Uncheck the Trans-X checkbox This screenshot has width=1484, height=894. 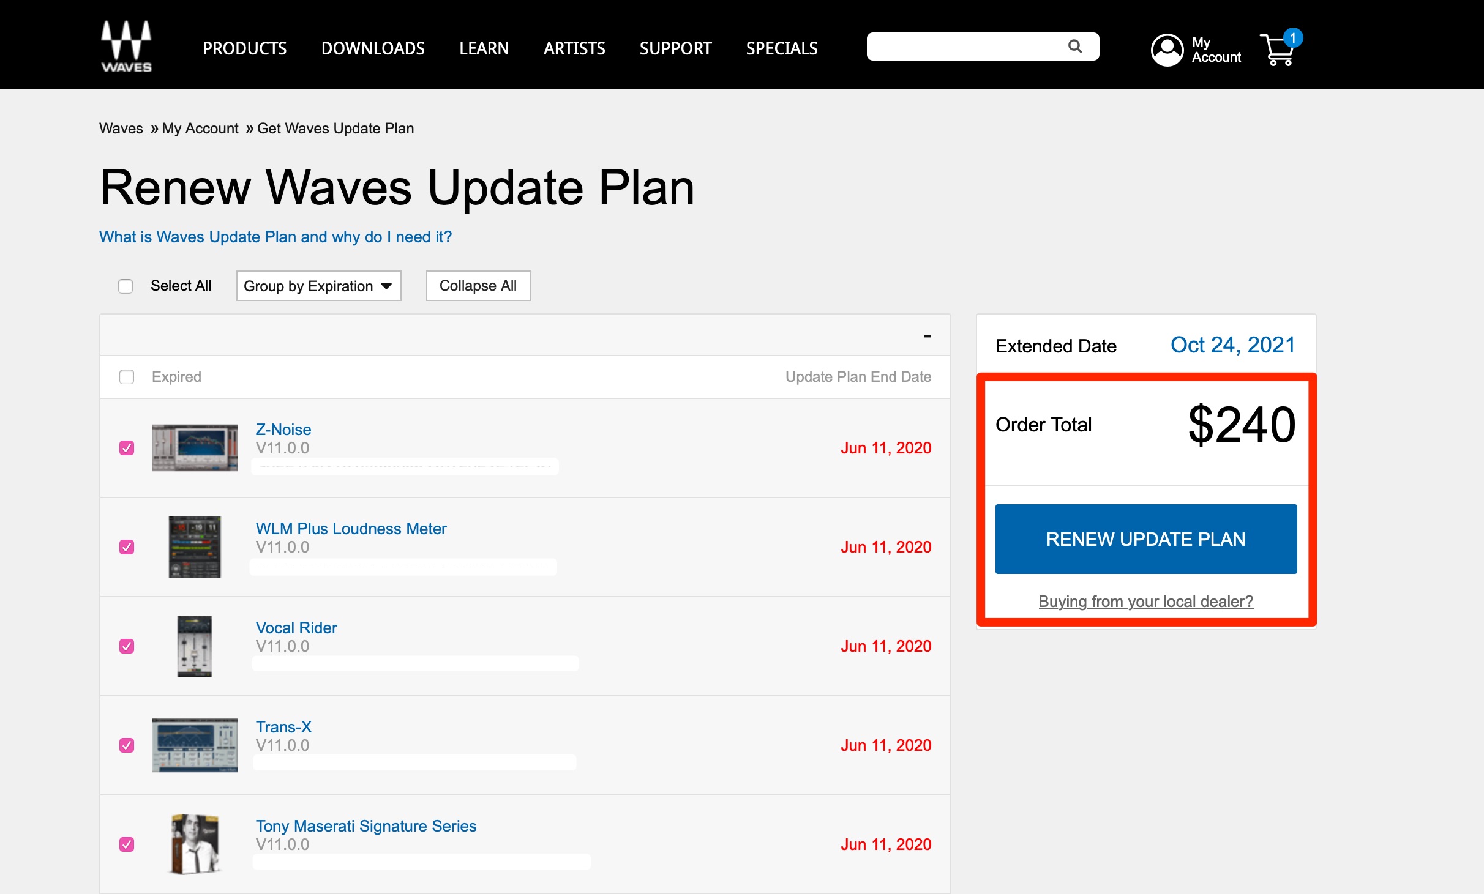coord(127,745)
